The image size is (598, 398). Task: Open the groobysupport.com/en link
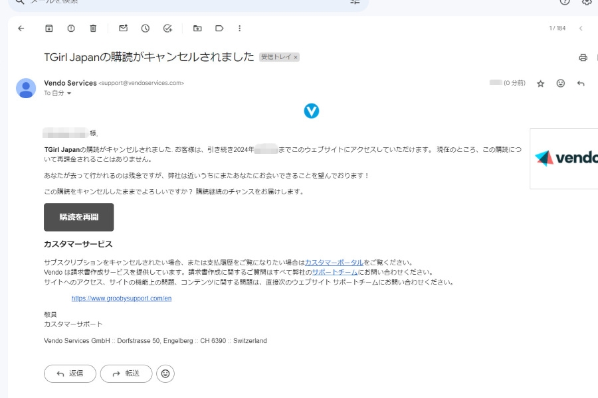pos(122,298)
